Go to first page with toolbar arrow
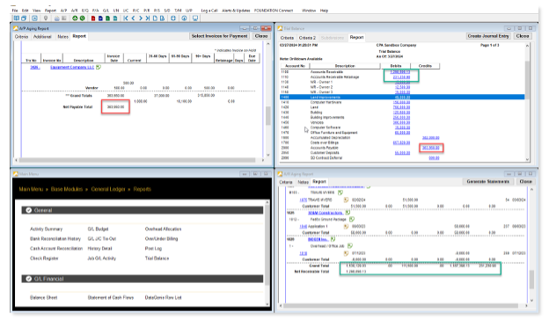The image size is (549, 327). click(x=126, y=18)
